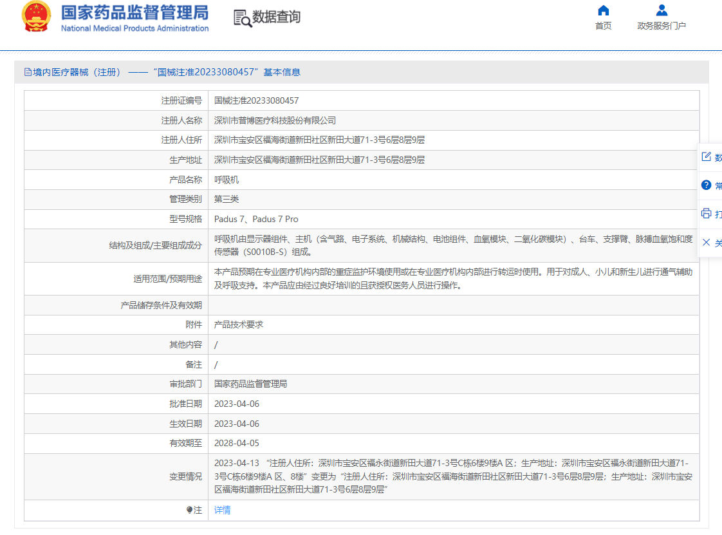Open the 数据纠错 edit icon in side panel
Screen dimensions: 722x535
click(706, 156)
